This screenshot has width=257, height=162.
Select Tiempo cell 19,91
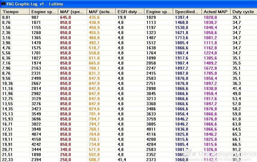click(7, 144)
